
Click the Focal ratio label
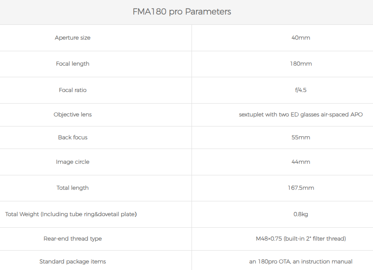[x=73, y=90]
